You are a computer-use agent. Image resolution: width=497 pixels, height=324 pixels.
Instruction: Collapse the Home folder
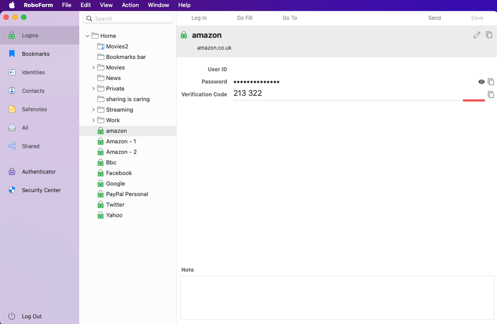(87, 36)
